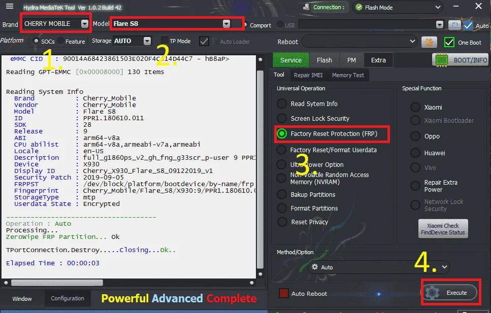491x313 pixels.
Task: Click the log horizontal scrollbar thumb
Action: tap(57, 283)
